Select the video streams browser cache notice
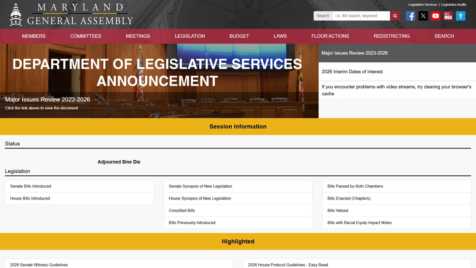 point(397,90)
